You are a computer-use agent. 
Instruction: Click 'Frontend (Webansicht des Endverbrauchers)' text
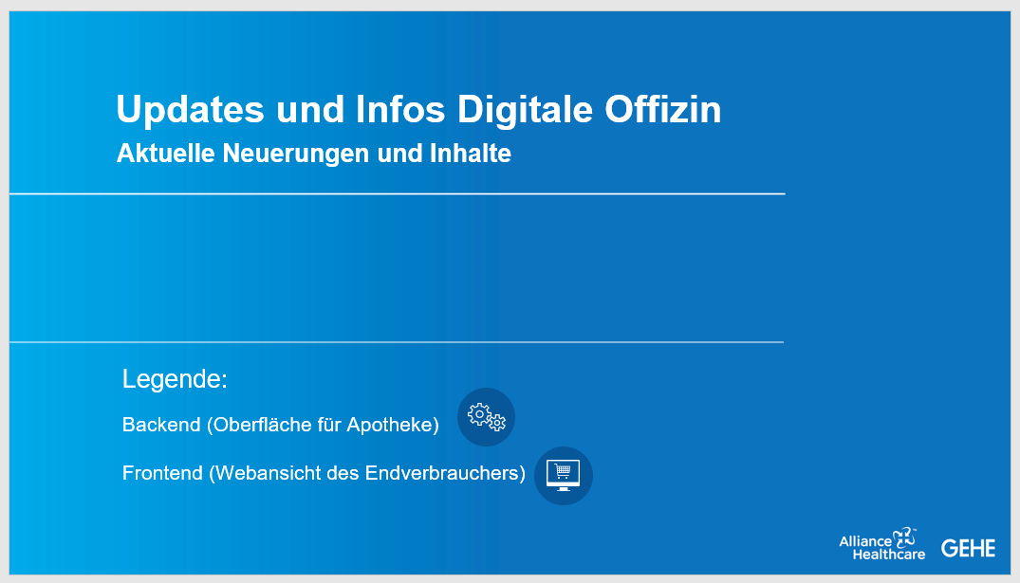point(324,472)
